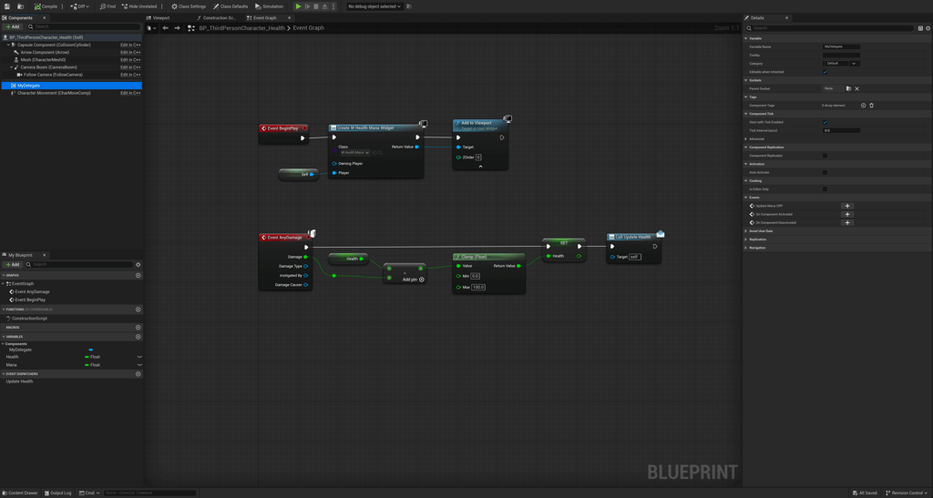Start play with the green Play button
The height and width of the screenshot is (498, 933).
coord(299,6)
